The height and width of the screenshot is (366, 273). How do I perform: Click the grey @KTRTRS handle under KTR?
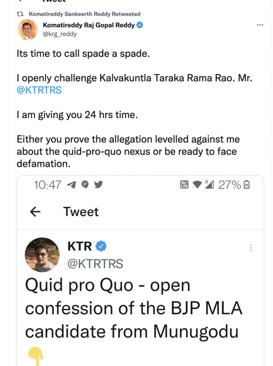pos(95,264)
